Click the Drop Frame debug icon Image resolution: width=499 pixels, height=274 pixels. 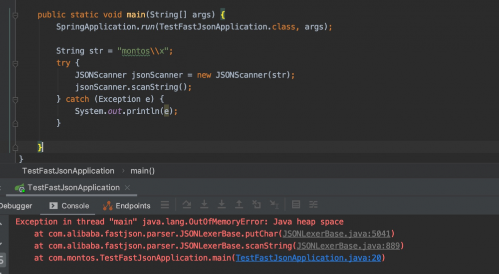tap(256, 205)
